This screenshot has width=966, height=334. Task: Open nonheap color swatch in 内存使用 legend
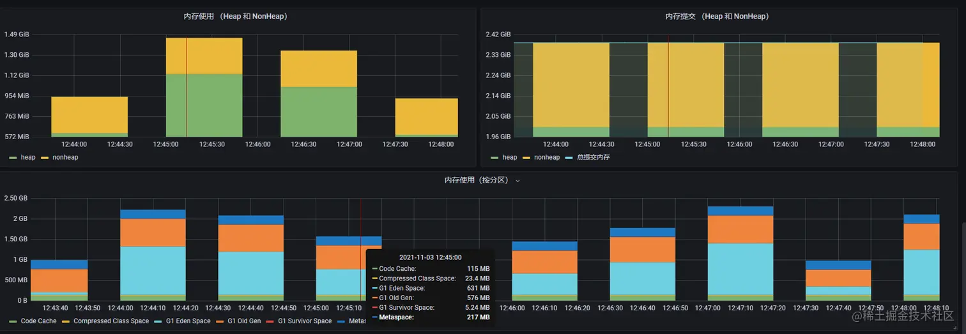pos(45,157)
